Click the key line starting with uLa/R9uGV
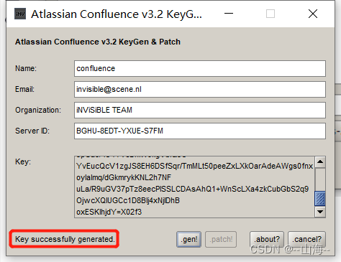The image size is (341, 262). 192,189
